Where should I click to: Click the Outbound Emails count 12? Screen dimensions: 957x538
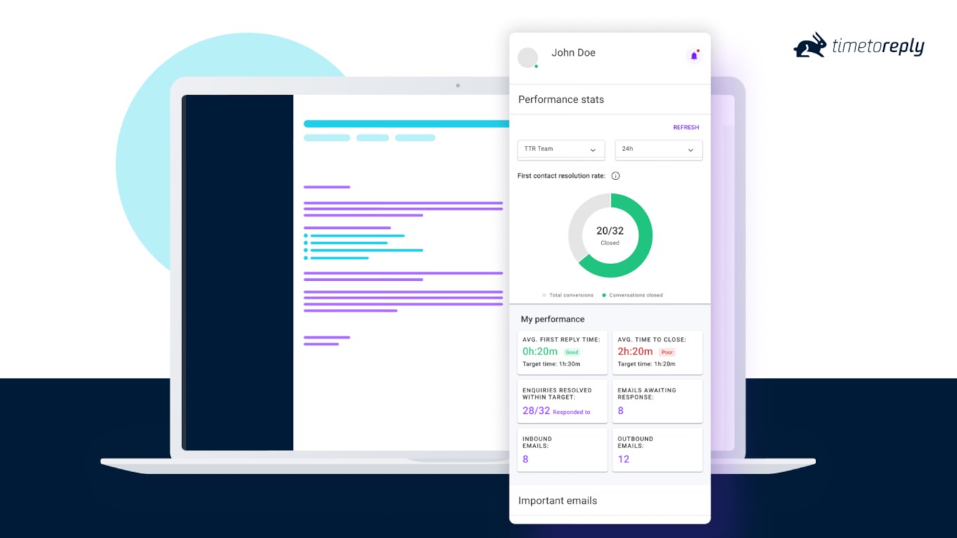[x=624, y=460]
